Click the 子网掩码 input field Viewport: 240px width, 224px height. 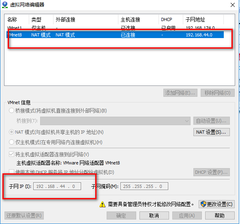tap(144, 186)
